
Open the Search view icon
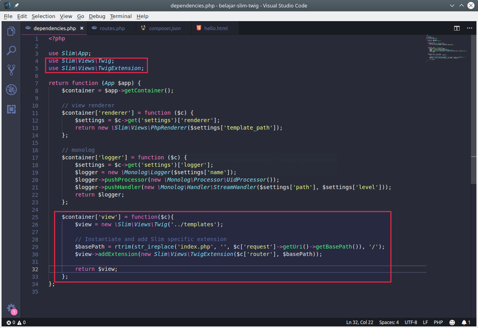[11, 50]
